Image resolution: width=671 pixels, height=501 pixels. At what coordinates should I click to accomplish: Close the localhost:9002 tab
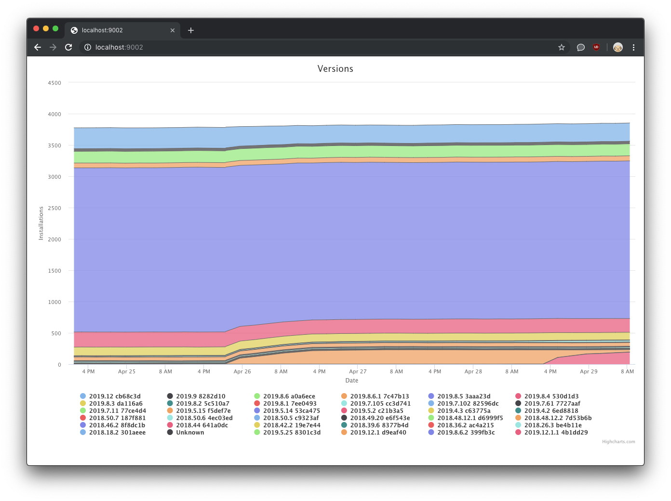tap(173, 30)
